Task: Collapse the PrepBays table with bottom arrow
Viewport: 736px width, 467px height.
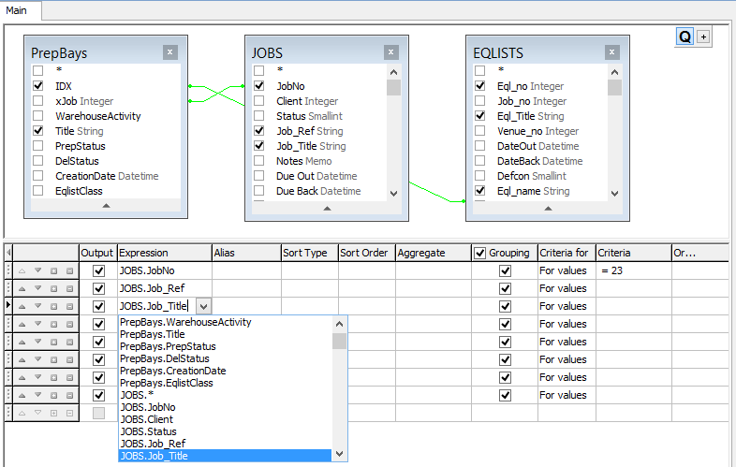Action: click(106, 205)
